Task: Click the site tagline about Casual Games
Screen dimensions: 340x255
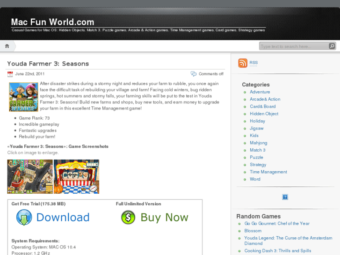Action: click(138, 30)
